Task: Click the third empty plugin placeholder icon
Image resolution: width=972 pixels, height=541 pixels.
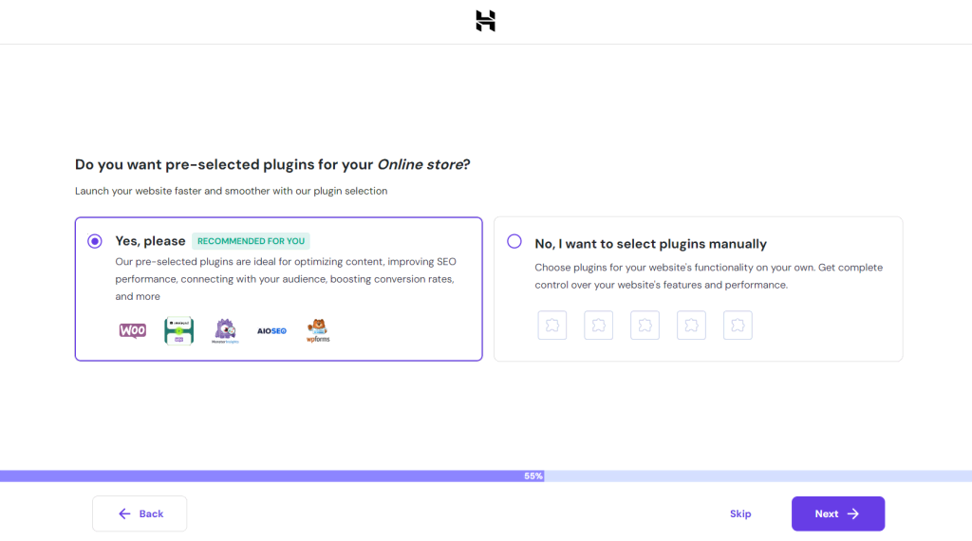Action: (x=645, y=326)
